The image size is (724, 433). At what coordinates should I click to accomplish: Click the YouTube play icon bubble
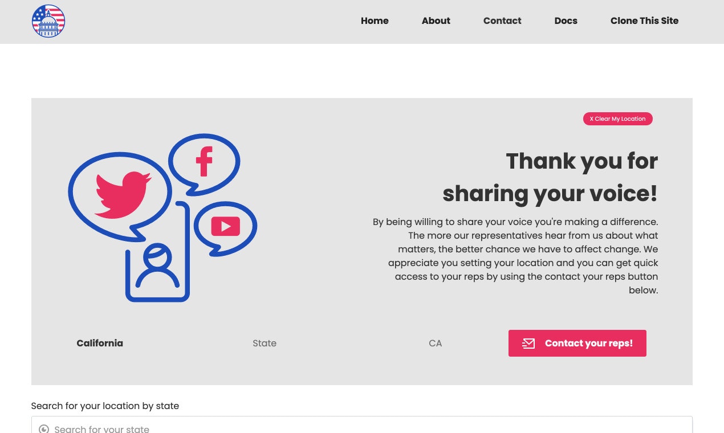[225, 226]
